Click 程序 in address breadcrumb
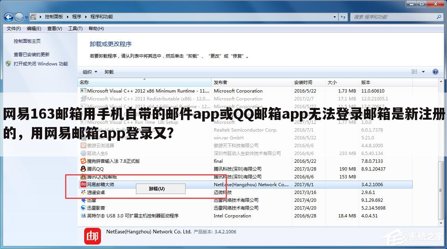 77,17
